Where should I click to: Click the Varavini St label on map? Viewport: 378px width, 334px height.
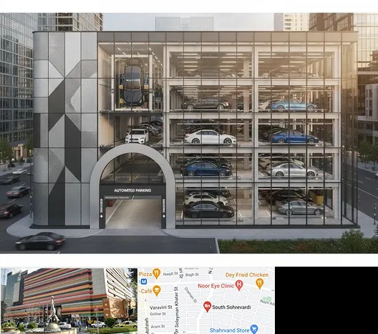(x=161, y=307)
